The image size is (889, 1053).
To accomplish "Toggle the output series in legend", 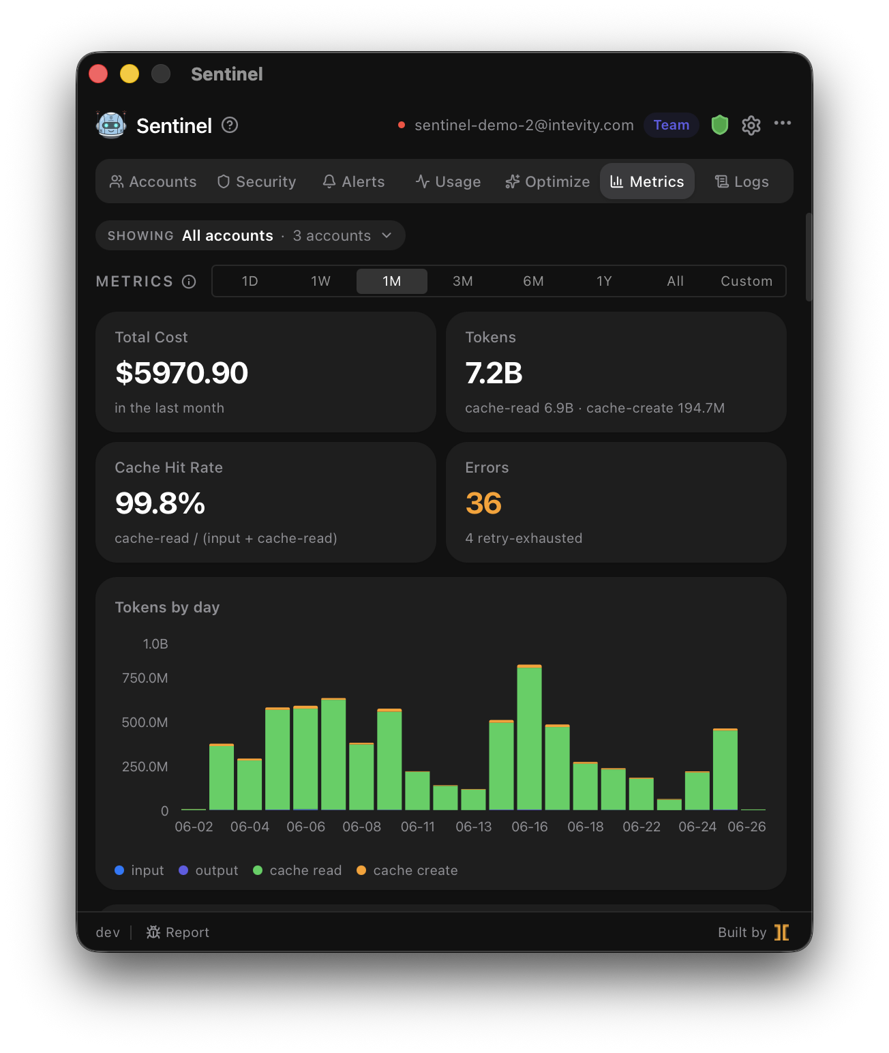I will [x=209, y=870].
